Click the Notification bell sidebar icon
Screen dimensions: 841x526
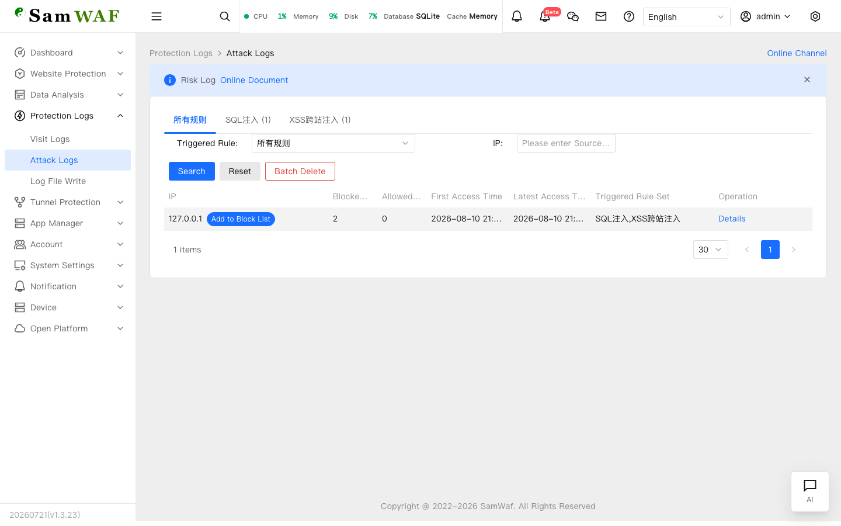[x=20, y=286]
